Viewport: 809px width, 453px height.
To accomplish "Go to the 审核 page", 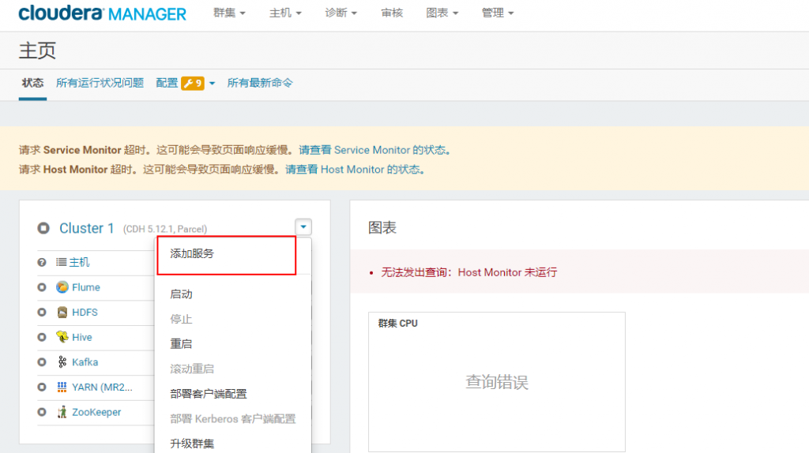I will tap(392, 13).
